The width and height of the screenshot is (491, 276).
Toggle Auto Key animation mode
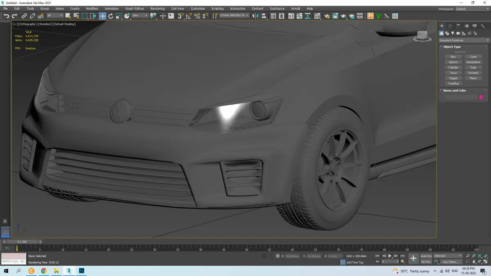pyautogui.click(x=426, y=256)
